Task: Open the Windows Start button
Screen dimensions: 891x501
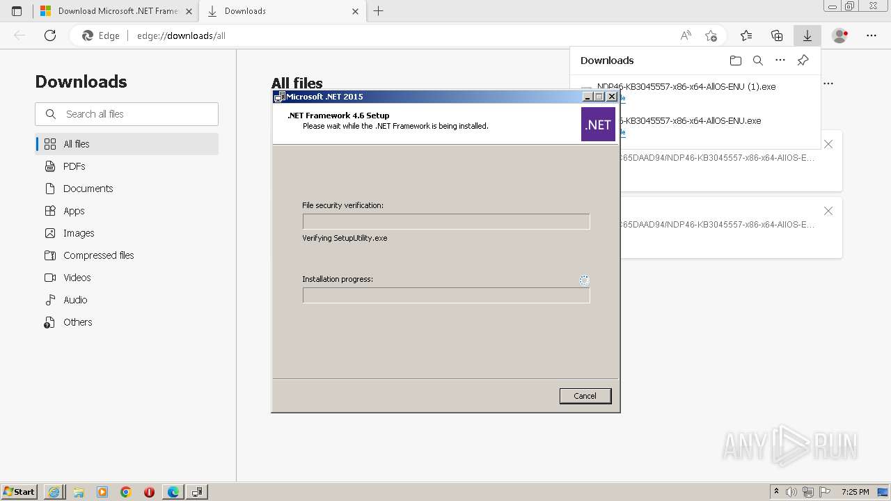Action: (19, 492)
